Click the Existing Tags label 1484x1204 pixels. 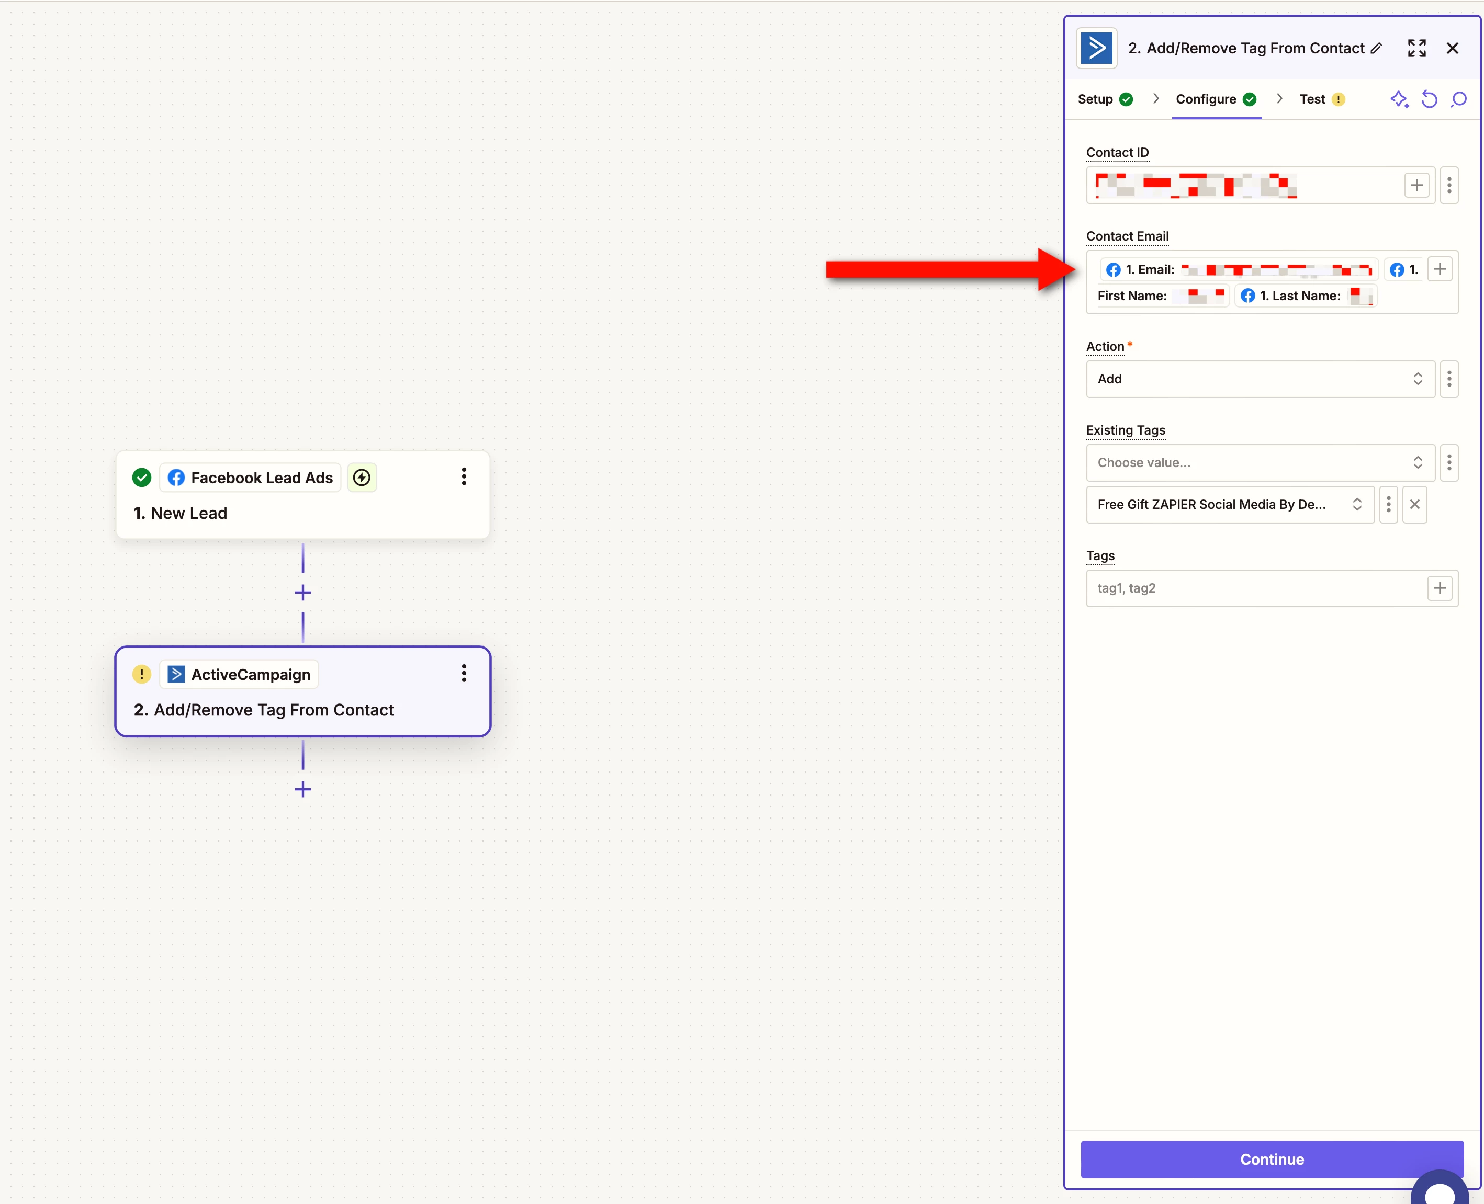[1126, 430]
